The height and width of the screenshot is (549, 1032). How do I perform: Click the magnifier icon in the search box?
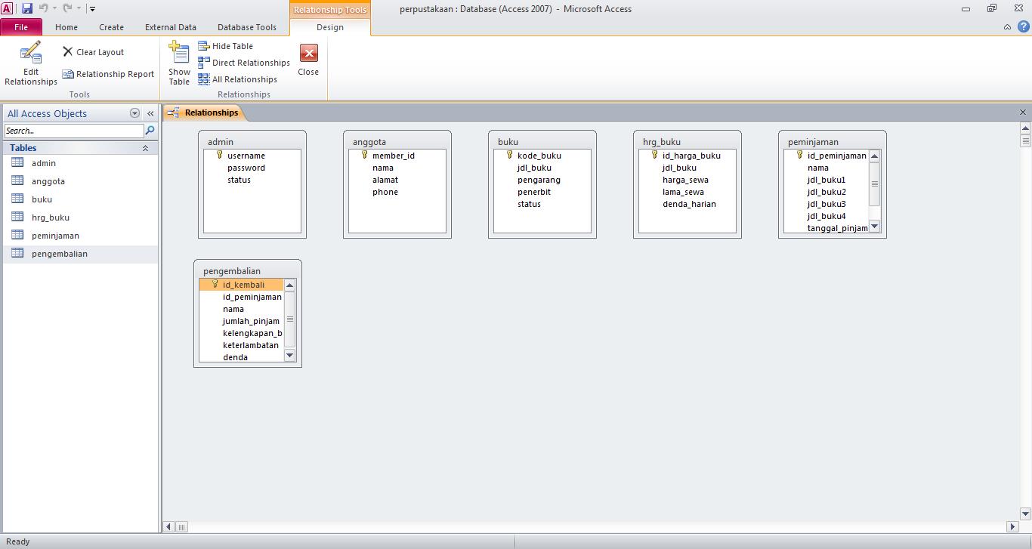(150, 131)
